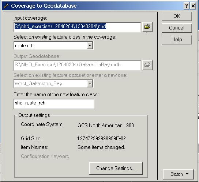Click Change Settings... button
This screenshot has width=199, height=182.
(x=116, y=169)
